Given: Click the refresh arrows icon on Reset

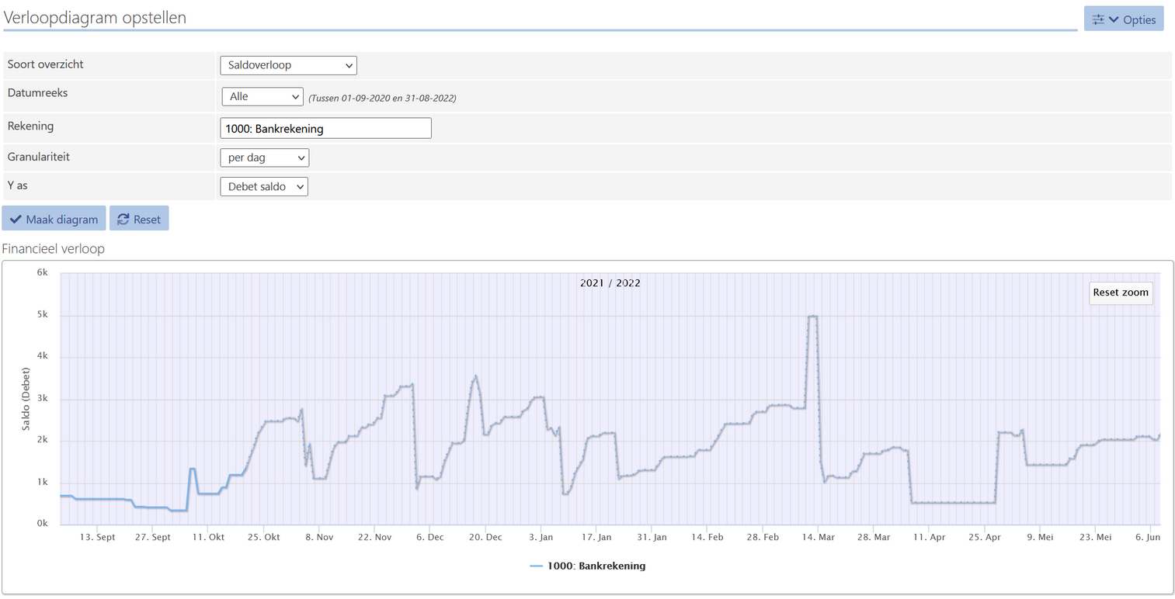Looking at the screenshot, I should click(x=123, y=220).
